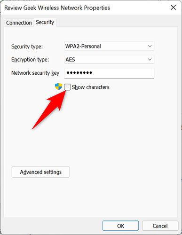
Task: Click the chevron arrow beside WPA2-Personal
Action: point(150,46)
